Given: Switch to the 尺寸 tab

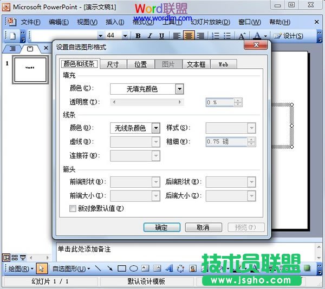Looking at the screenshot, I should click(x=113, y=64).
